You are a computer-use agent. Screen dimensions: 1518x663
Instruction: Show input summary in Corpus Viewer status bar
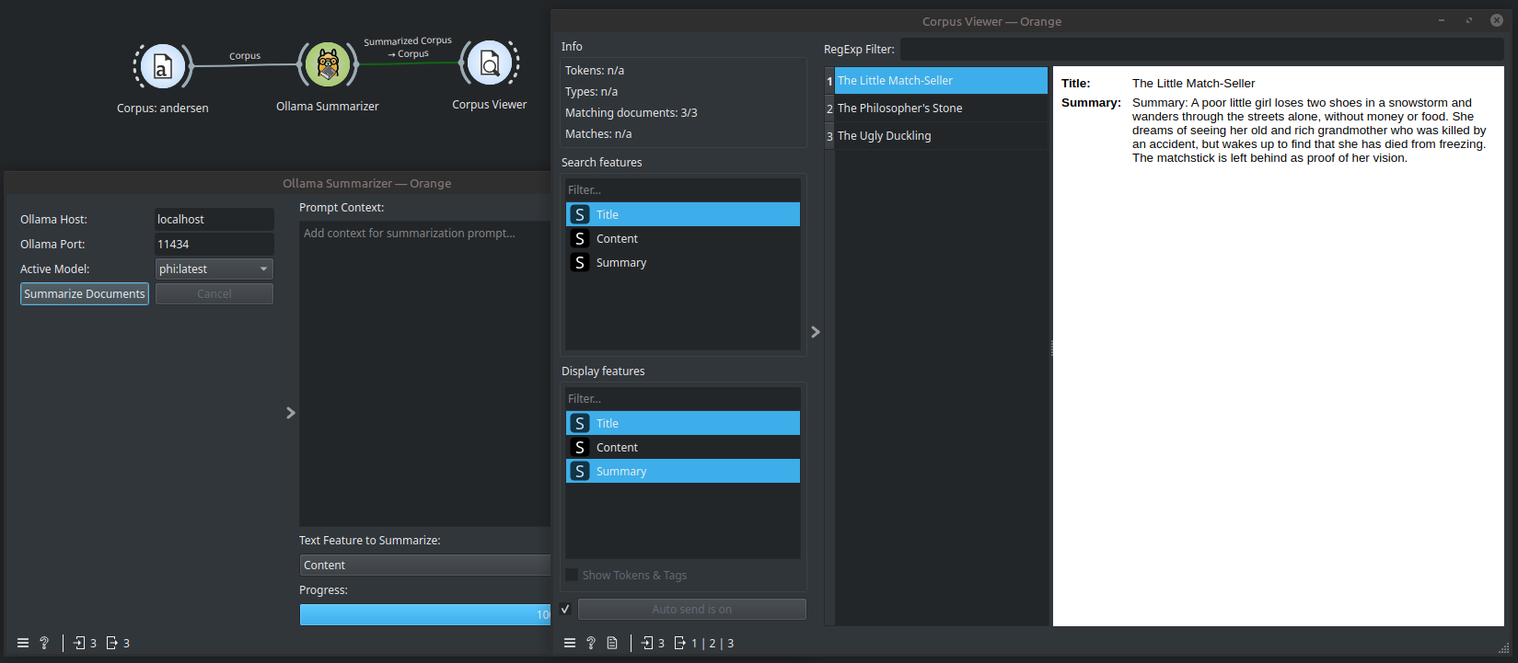click(653, 643)
